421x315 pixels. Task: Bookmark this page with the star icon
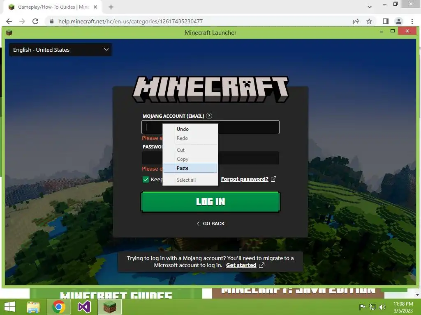tap(369, 21)
